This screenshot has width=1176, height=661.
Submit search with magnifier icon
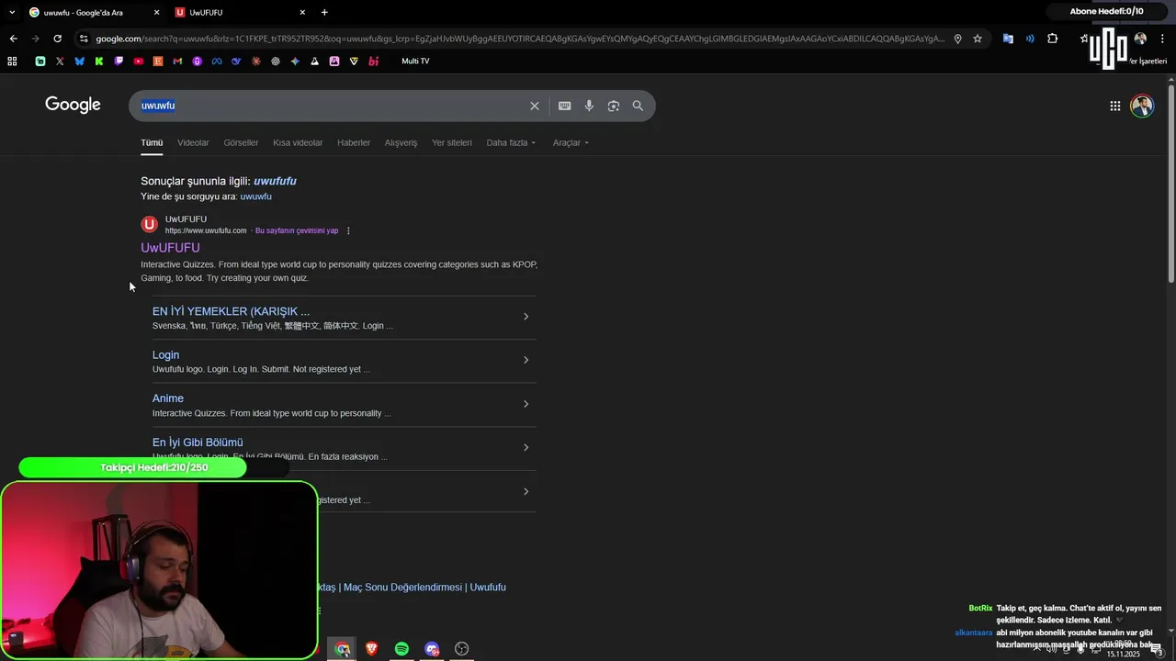coord(638,106)
